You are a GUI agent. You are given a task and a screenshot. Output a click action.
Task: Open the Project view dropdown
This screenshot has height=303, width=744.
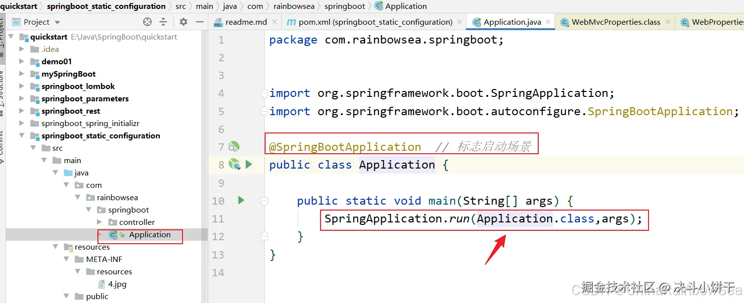pyautogui.click(x=57, y=22)
